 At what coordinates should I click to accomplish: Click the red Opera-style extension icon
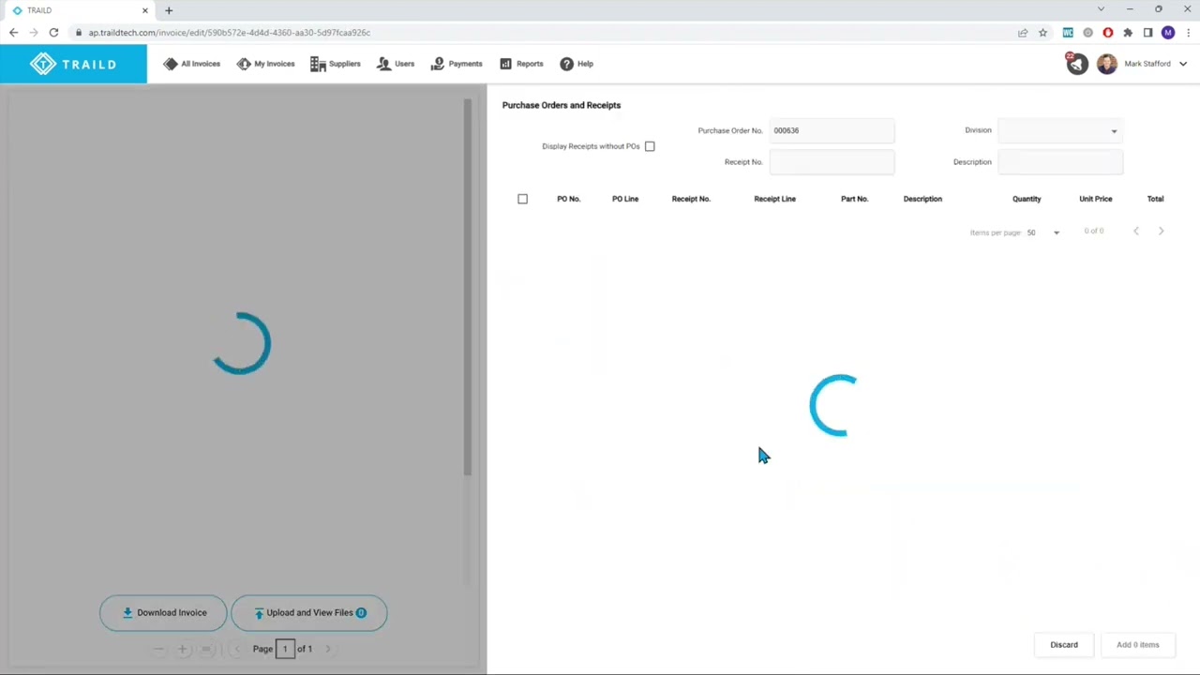pyautogui.click(x=1107, y=33)
